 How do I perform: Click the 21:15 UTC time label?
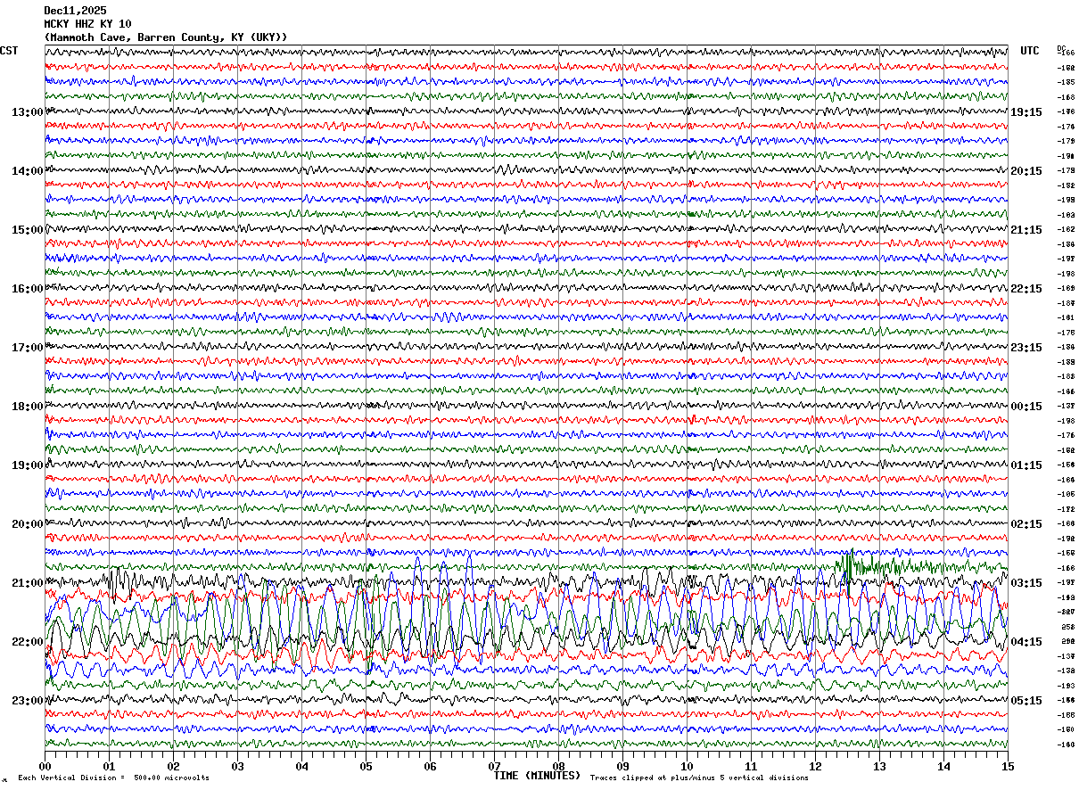(1026, 230)
